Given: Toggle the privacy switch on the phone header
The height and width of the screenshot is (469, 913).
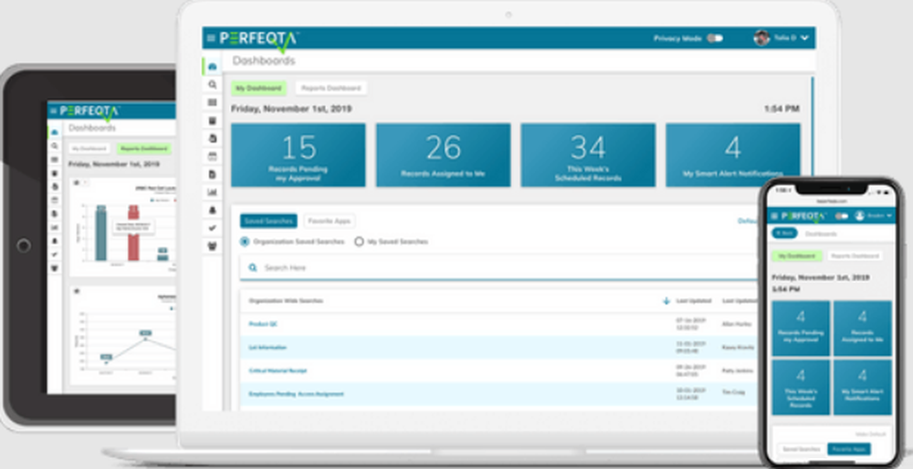Looking at the screenshot, I should [x=842, y=216].
